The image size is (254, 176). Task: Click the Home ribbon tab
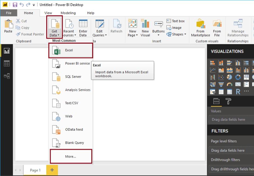coord(29,13)
